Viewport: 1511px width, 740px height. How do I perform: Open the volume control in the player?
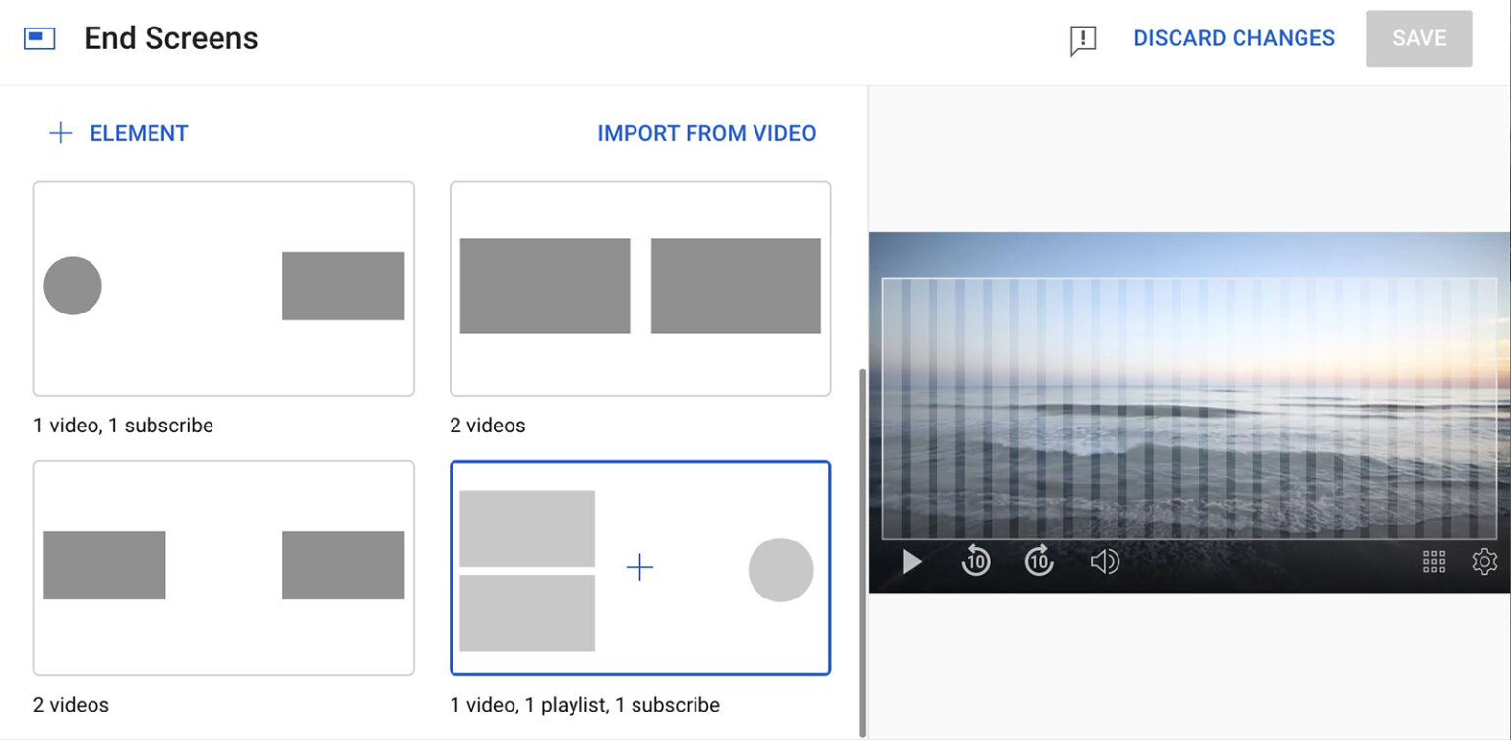pos(1104,561)
